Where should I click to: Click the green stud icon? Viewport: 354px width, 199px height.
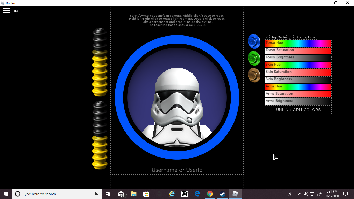pyautogui.click(x=254, y=58)
